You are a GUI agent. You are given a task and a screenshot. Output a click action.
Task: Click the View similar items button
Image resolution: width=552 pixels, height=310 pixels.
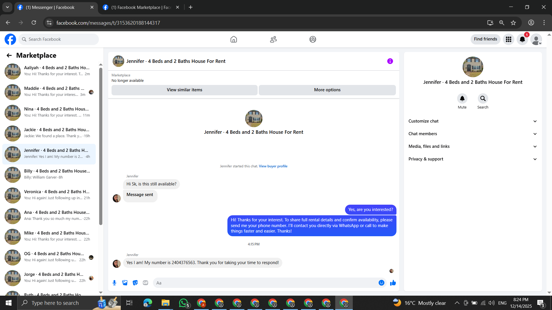pos(184,90)
